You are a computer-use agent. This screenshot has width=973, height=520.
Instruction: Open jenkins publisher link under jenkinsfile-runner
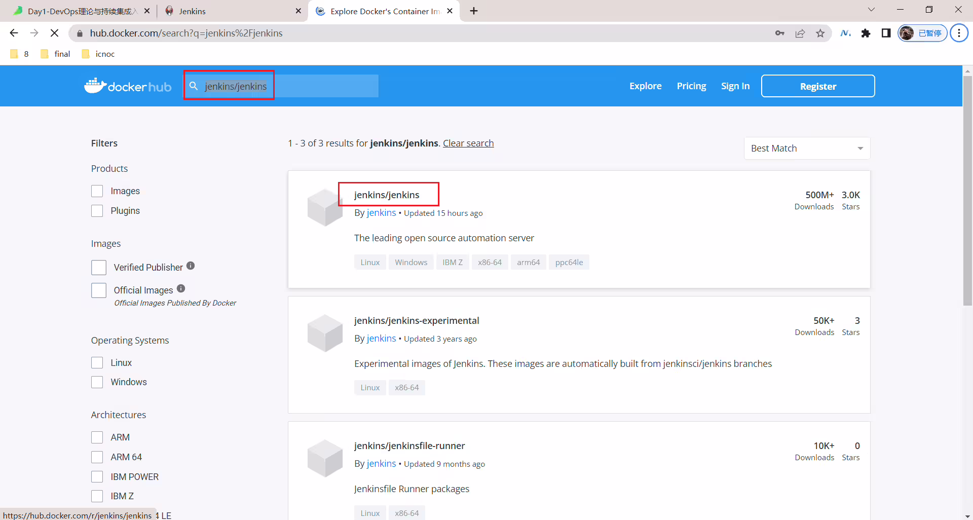[x=381, y=464]
